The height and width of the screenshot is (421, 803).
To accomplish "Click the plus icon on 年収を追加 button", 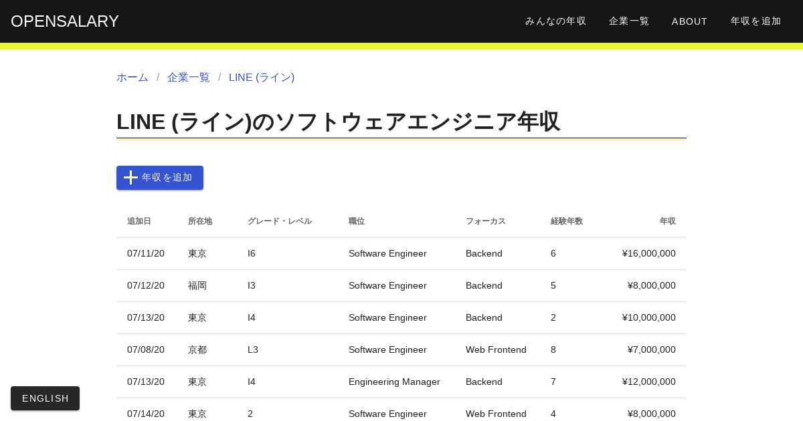I will point(130,178).
